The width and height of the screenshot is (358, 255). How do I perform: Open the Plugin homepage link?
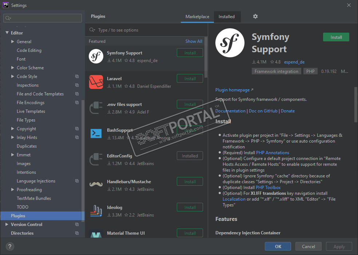point(232,90)
